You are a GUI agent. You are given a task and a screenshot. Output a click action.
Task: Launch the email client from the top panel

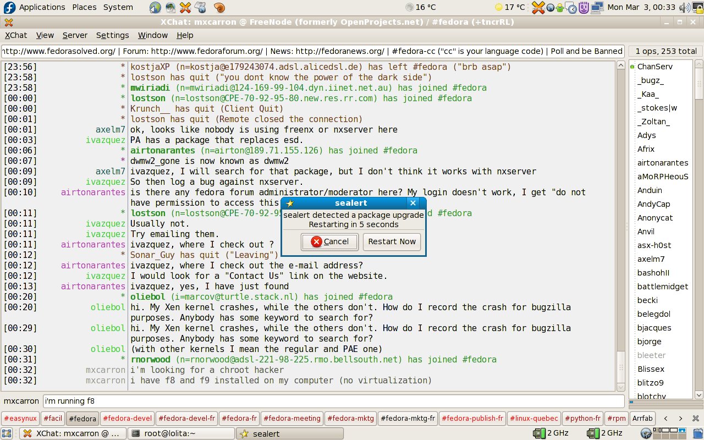click(170, 7)
